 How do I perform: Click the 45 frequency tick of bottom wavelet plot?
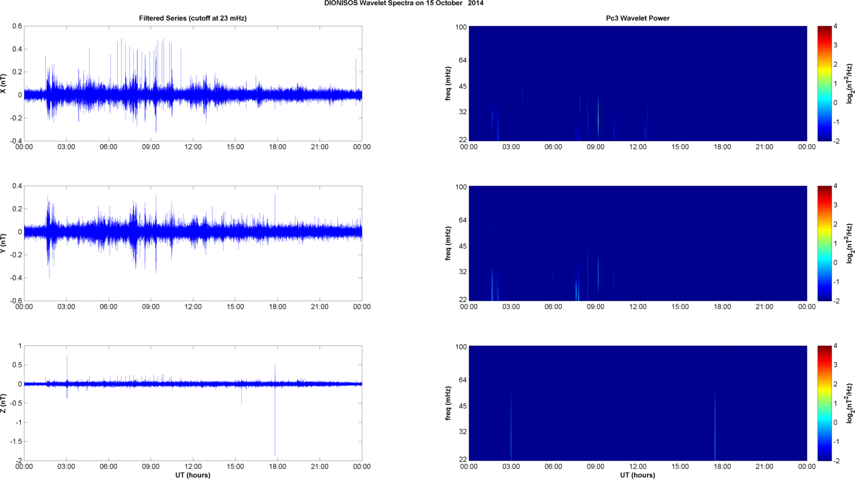tap(463, 406)
